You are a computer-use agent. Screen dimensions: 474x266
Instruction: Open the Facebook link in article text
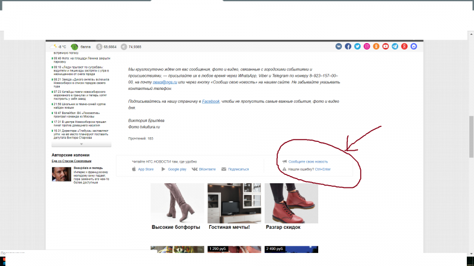coord(211,102)
